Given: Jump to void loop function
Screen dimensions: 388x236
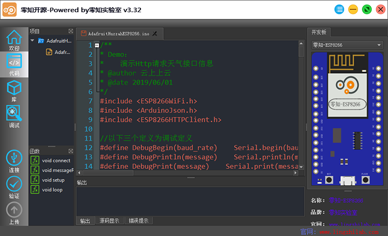Looking at the screenshot, I should click(52, 190).
